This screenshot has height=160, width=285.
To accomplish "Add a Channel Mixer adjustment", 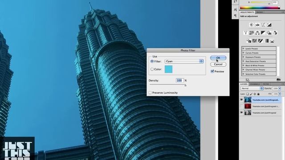I will coord(275,32).
